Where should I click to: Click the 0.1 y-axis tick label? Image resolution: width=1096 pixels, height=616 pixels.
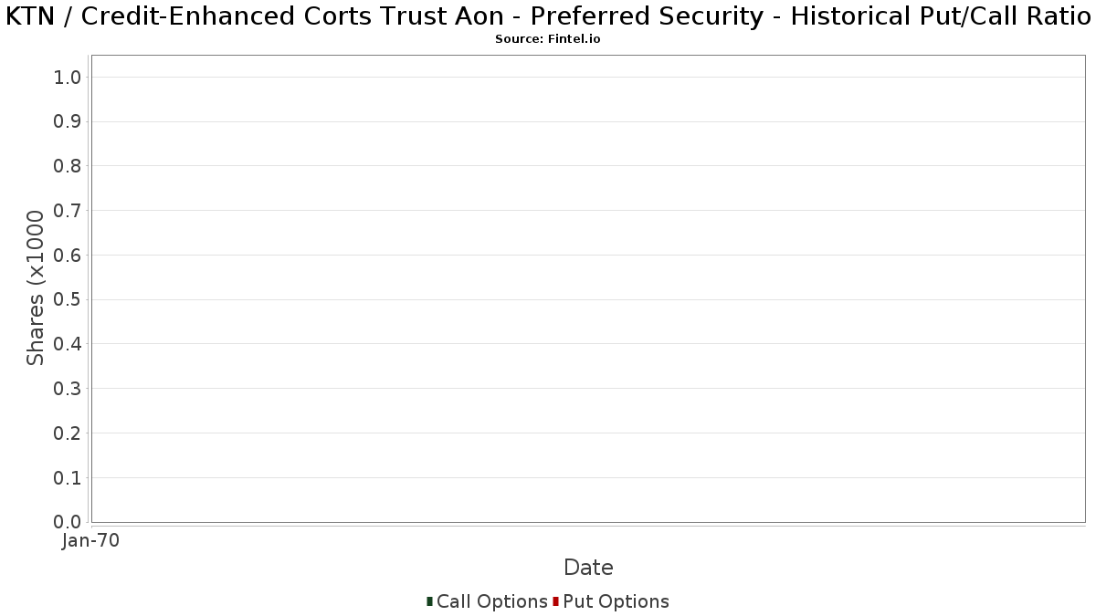tap(68, 478)
